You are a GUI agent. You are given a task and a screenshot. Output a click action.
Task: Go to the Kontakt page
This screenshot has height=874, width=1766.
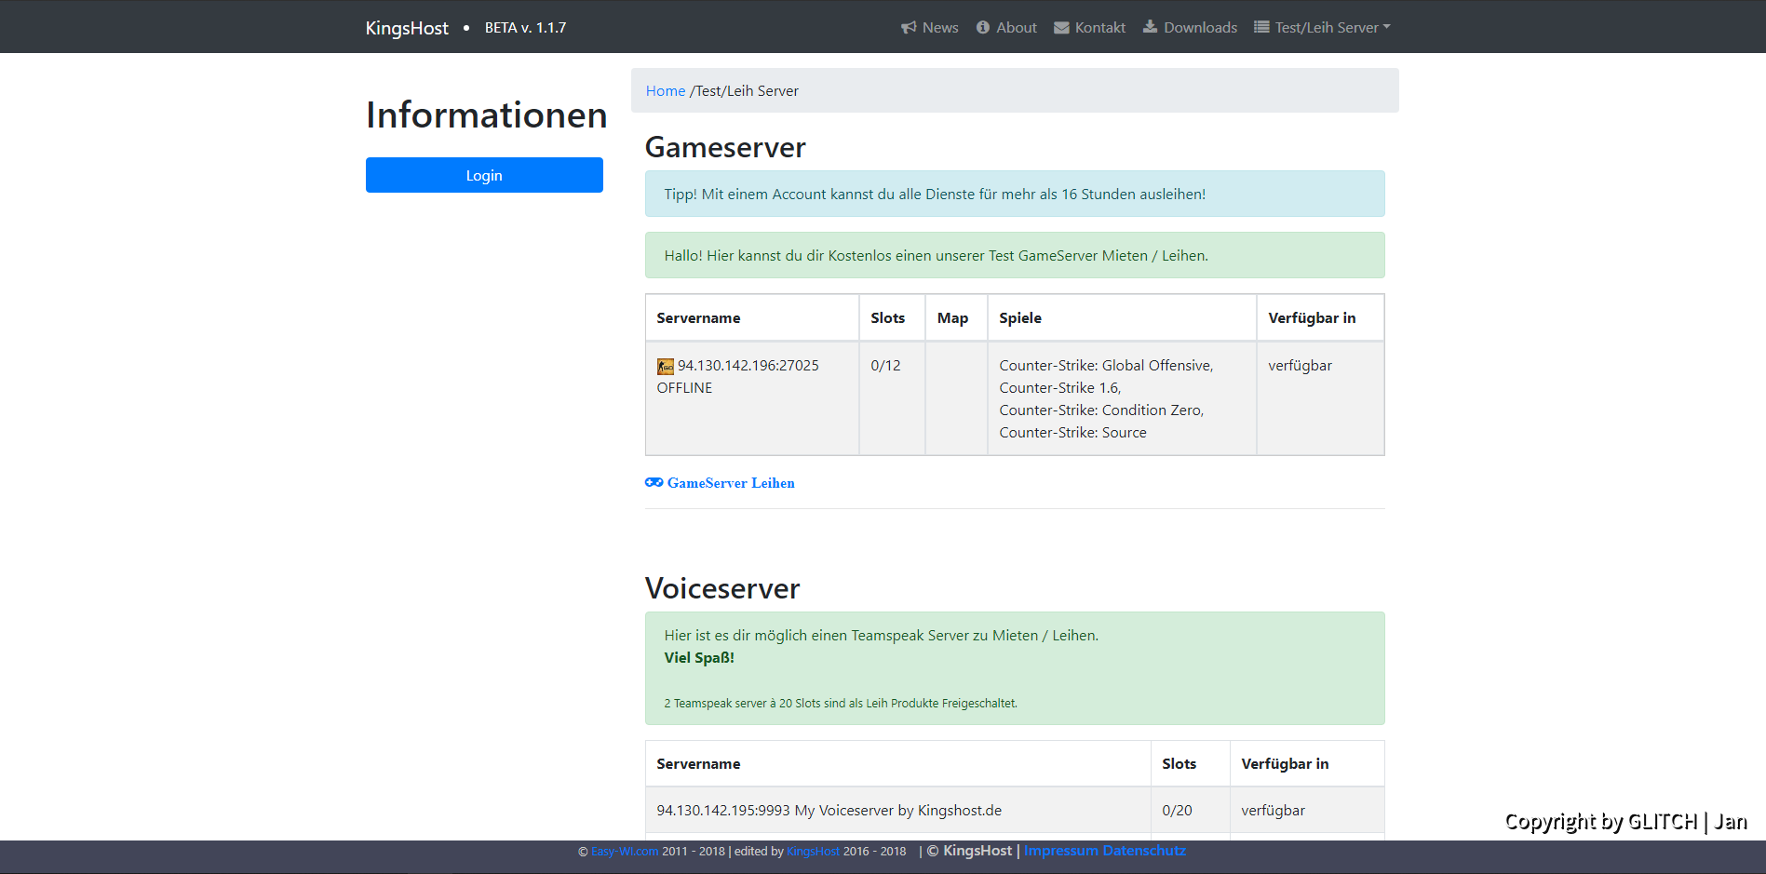(1099, 28)
